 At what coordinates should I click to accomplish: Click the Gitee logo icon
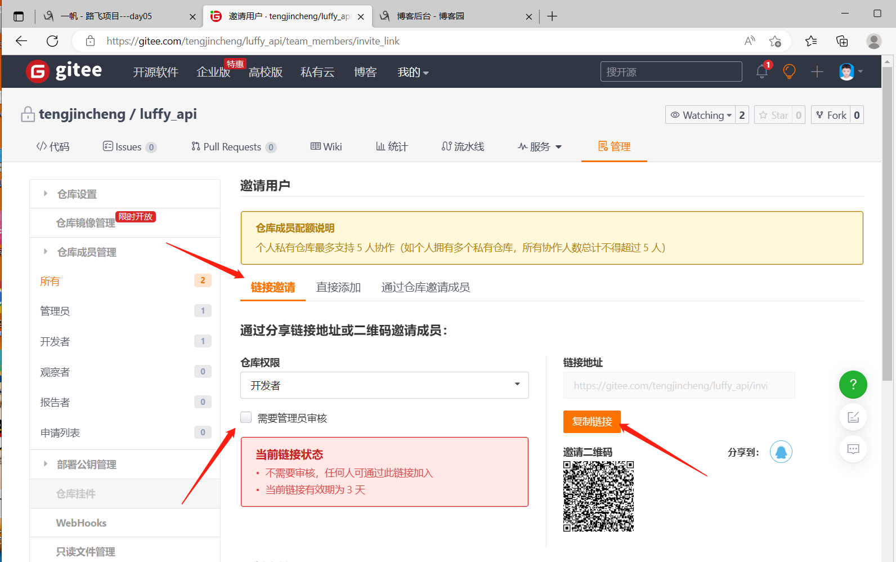click(x=38, y=72)
